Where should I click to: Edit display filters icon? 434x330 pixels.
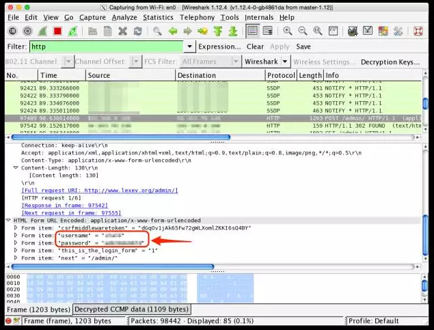(368, 31)
